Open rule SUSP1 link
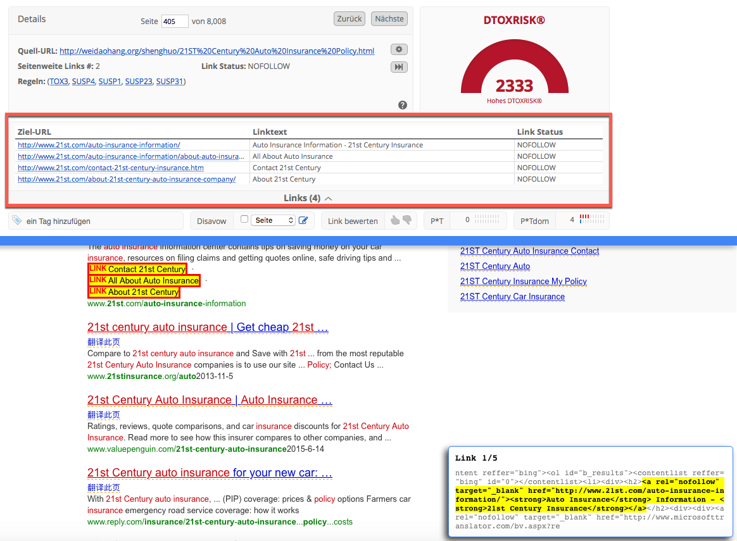Viewport: 737px width, 541px height. click(110, 81)
